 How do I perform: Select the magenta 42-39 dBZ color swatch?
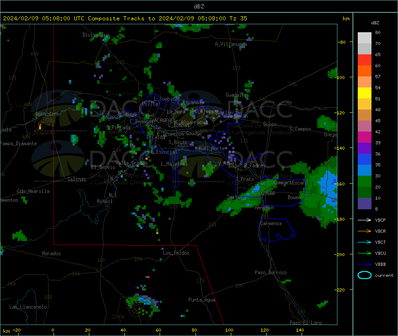tap(364, 137)
